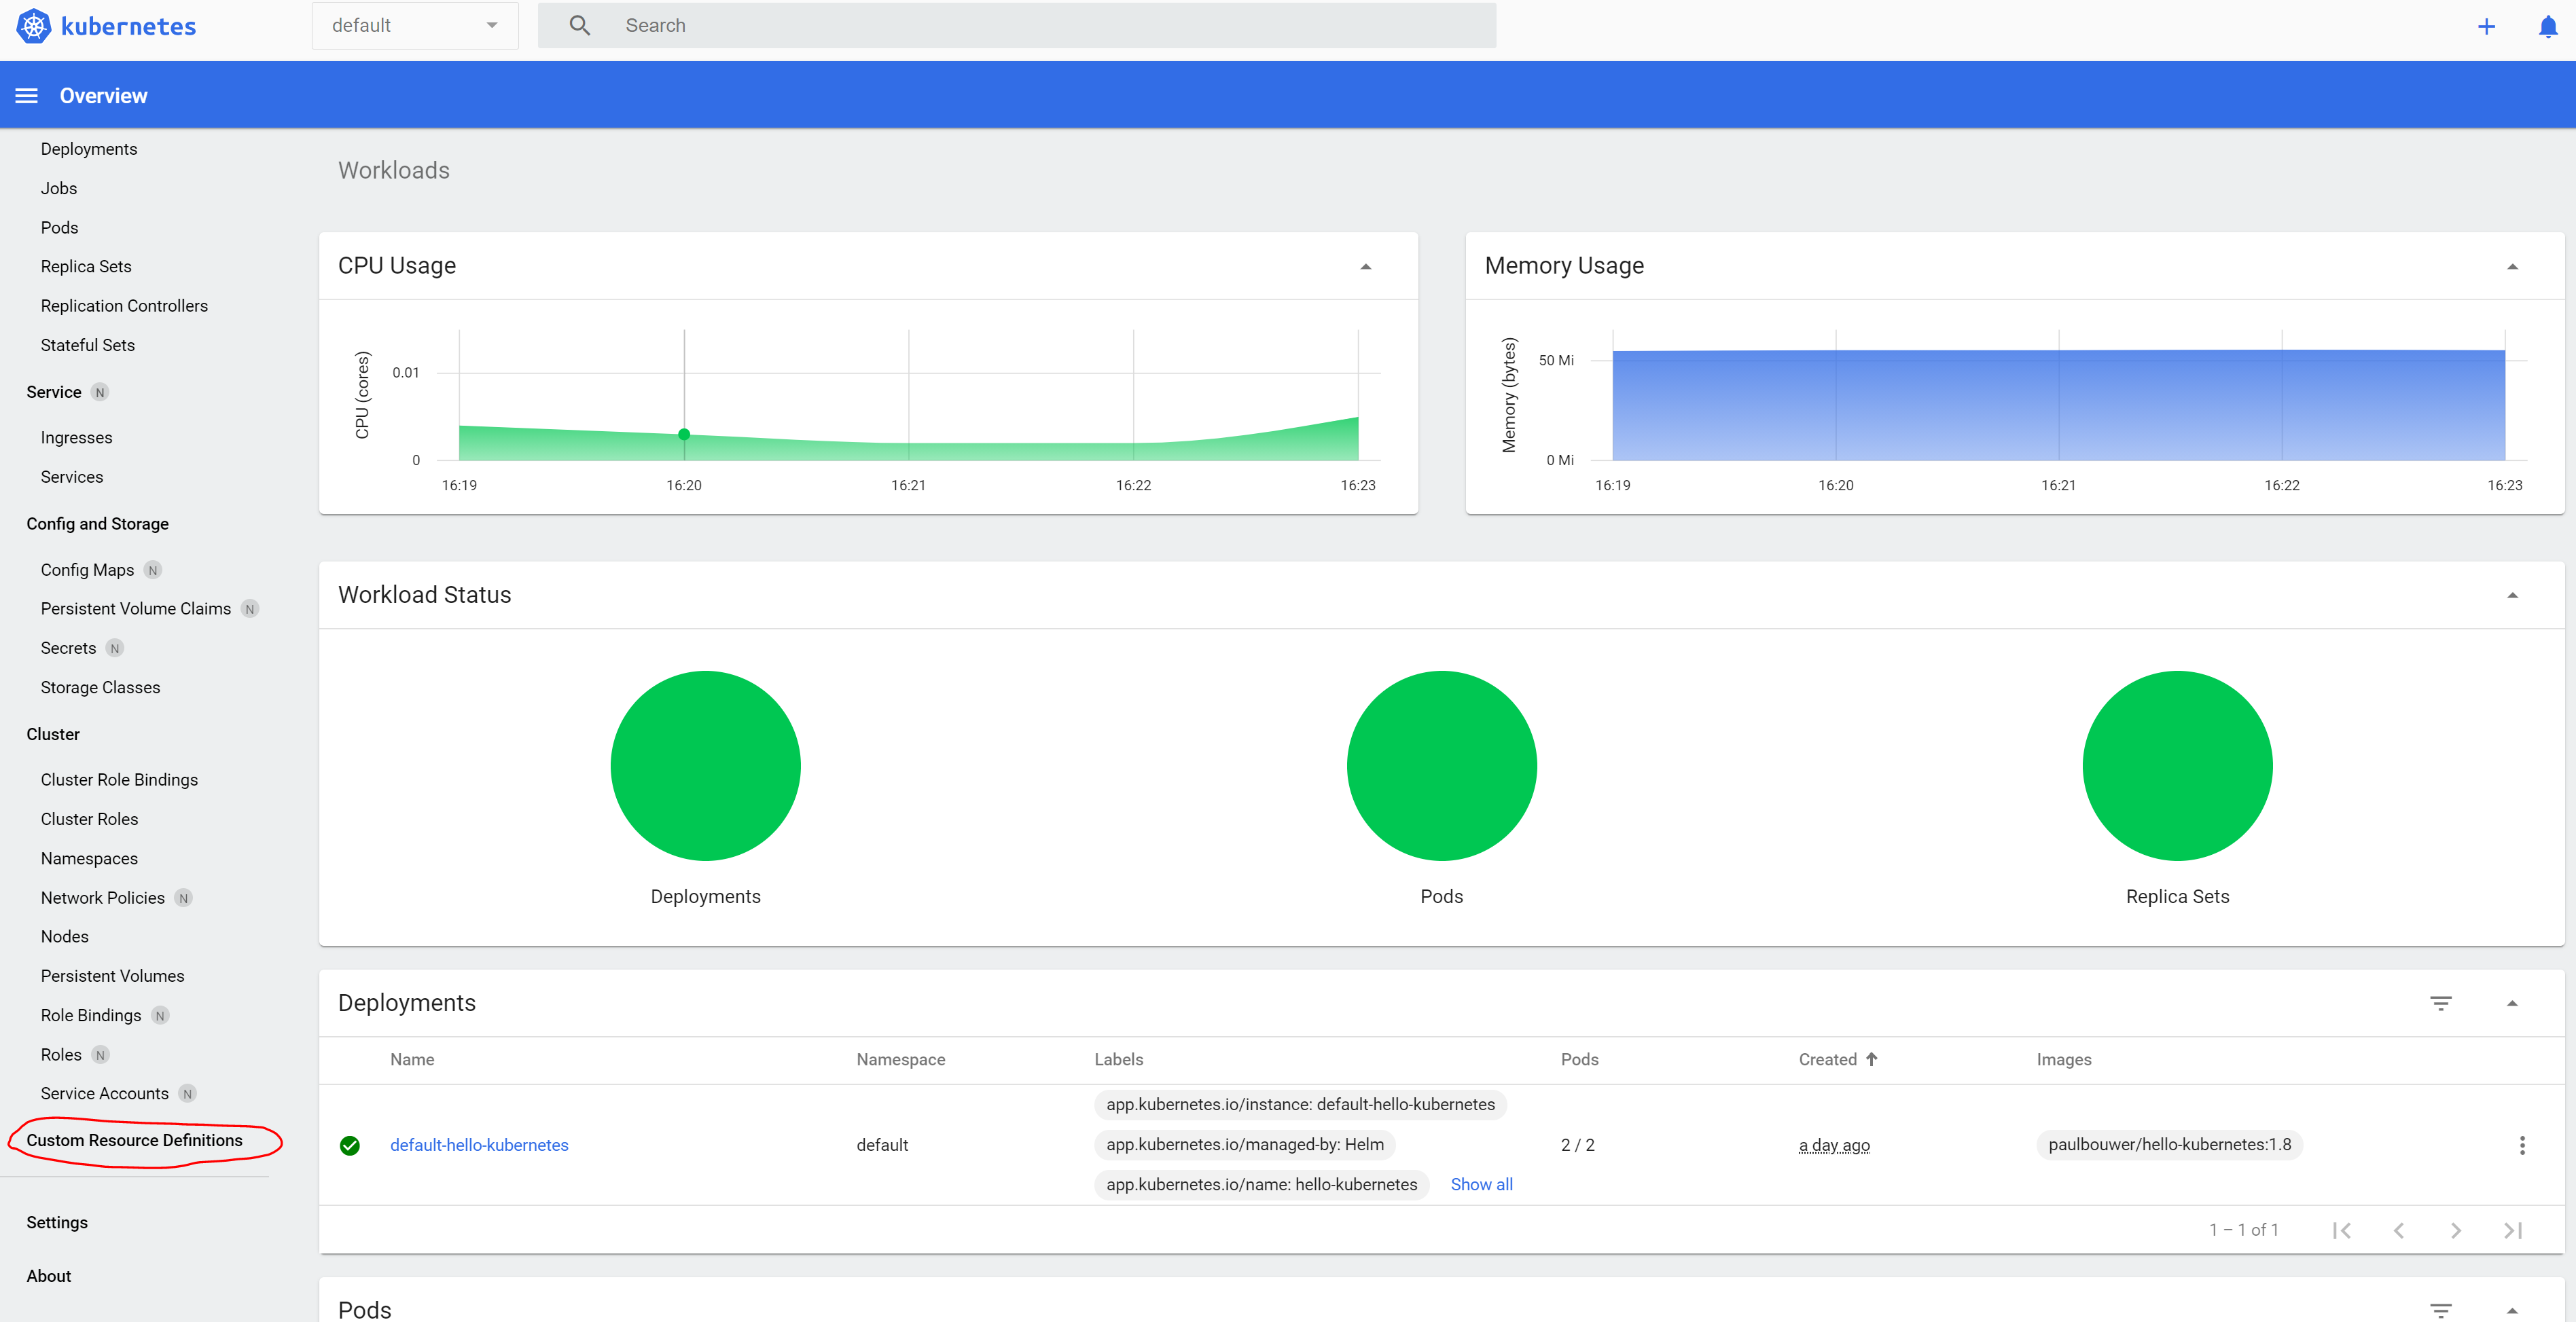Open Custom Resource Definitions
The height and width of the screenshot is (1322, 2576).
(x=134, y=1140)
